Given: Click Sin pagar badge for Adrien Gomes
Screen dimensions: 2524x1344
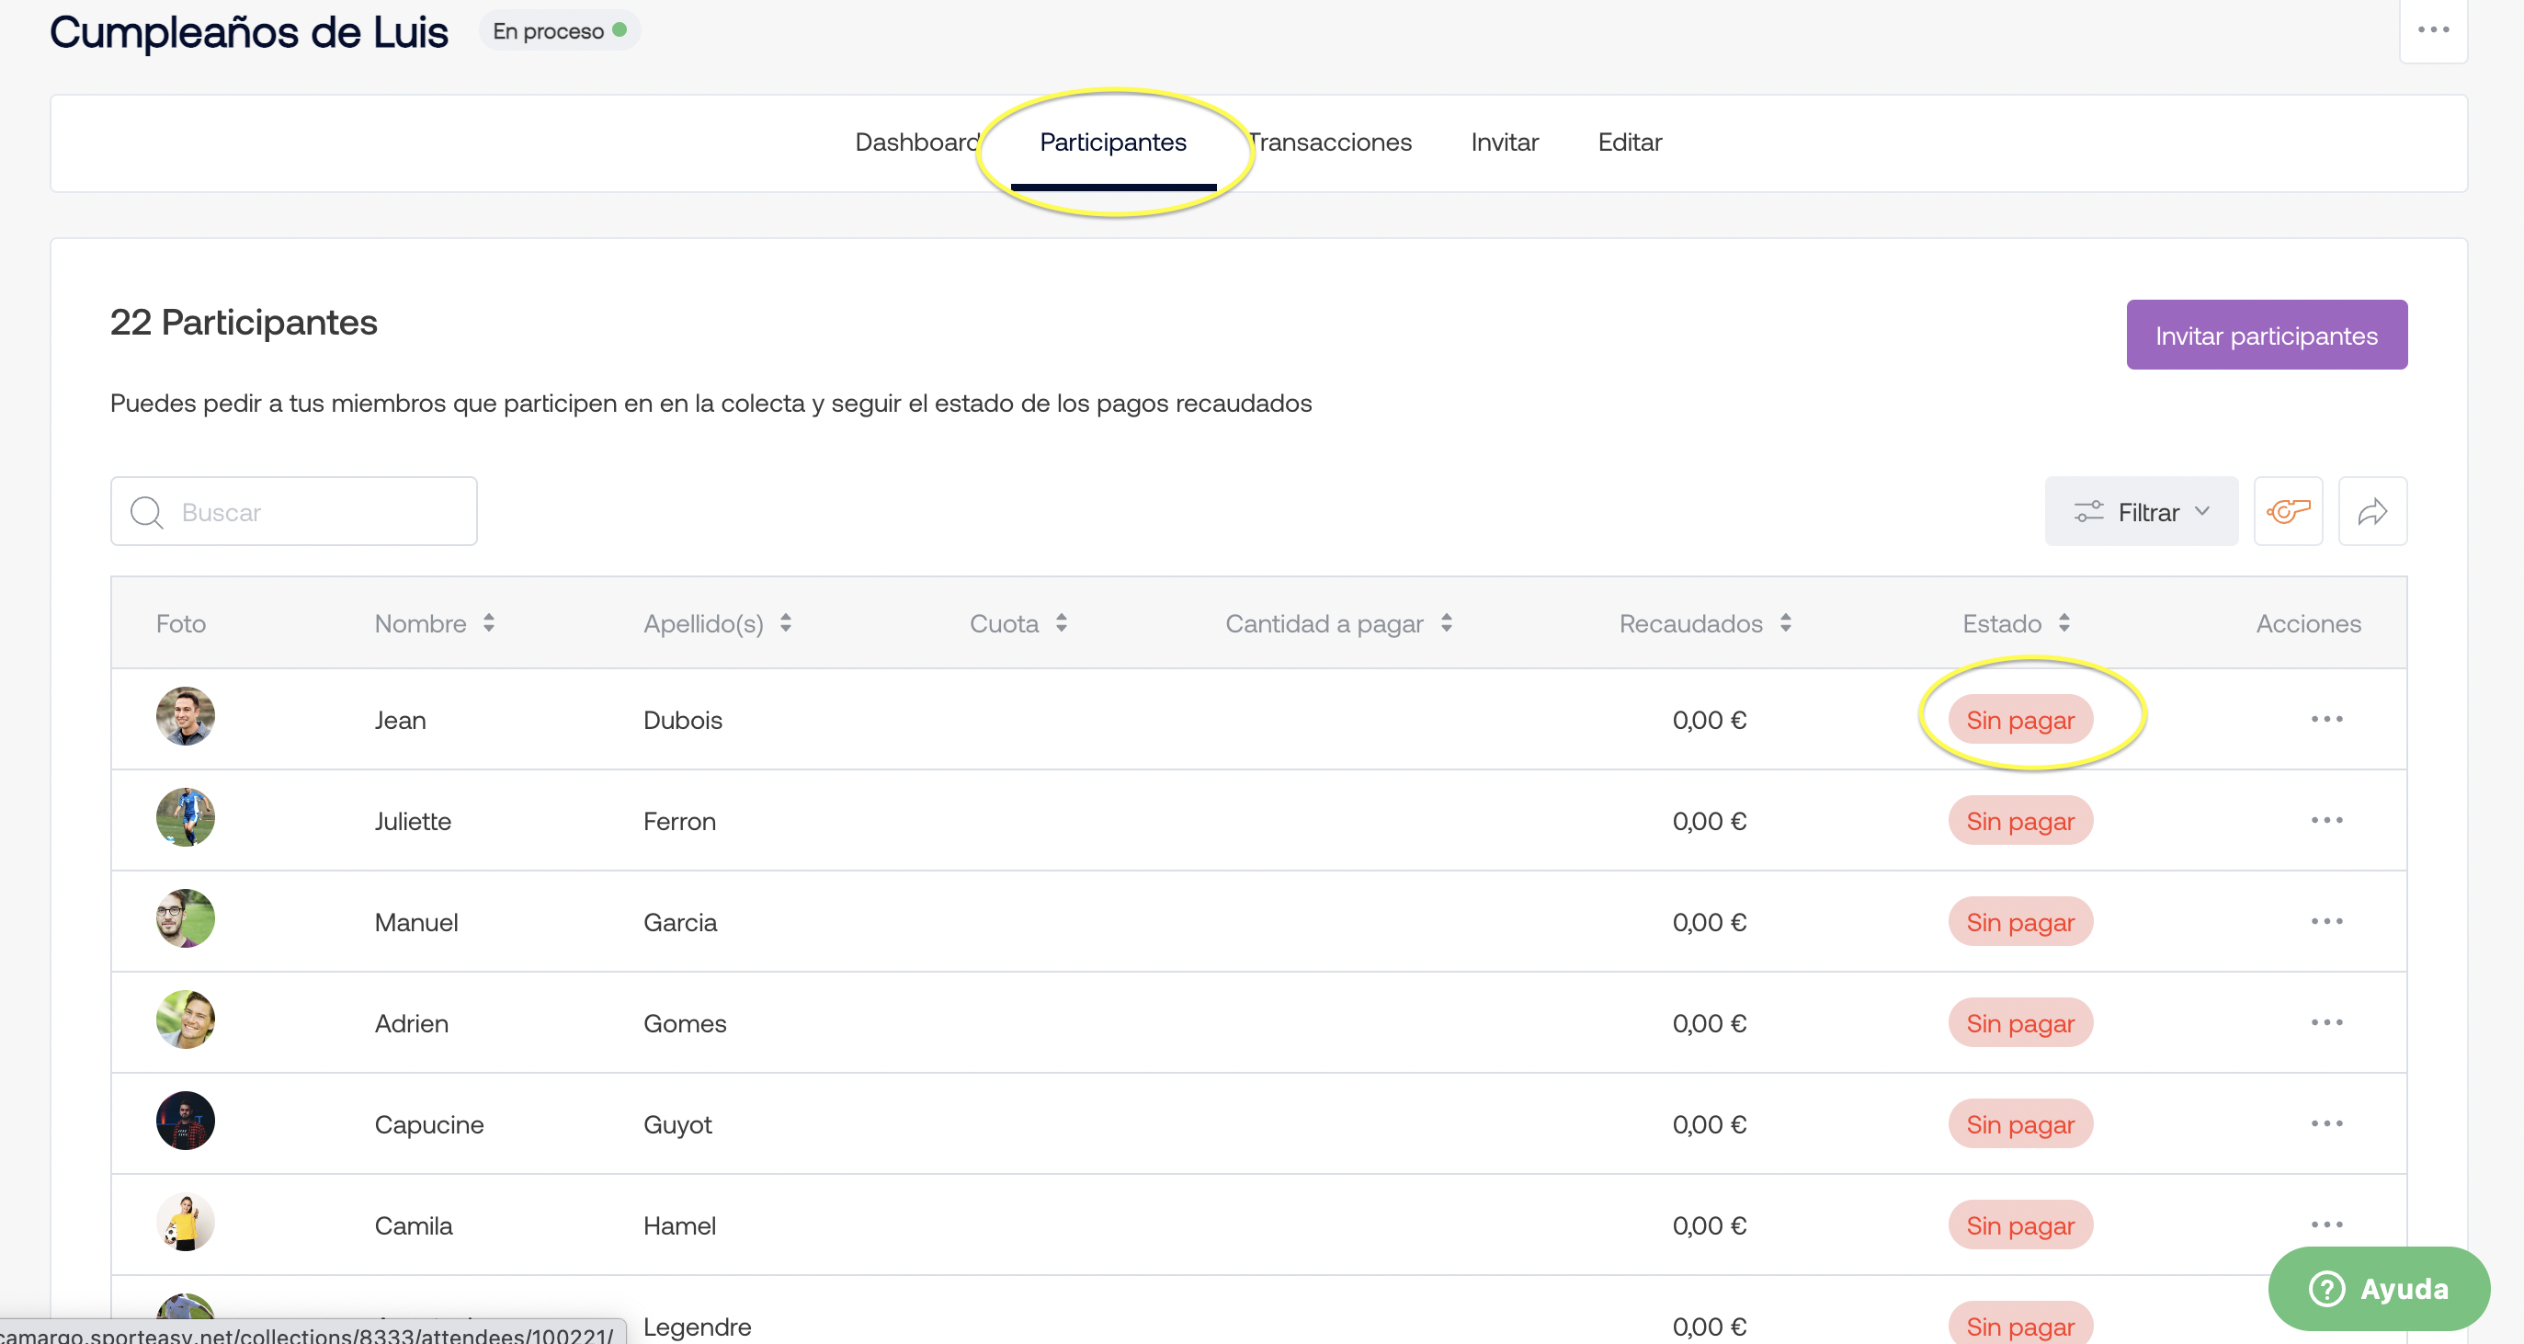Looking at the screenshot, I should [x=2019, y=1022].
